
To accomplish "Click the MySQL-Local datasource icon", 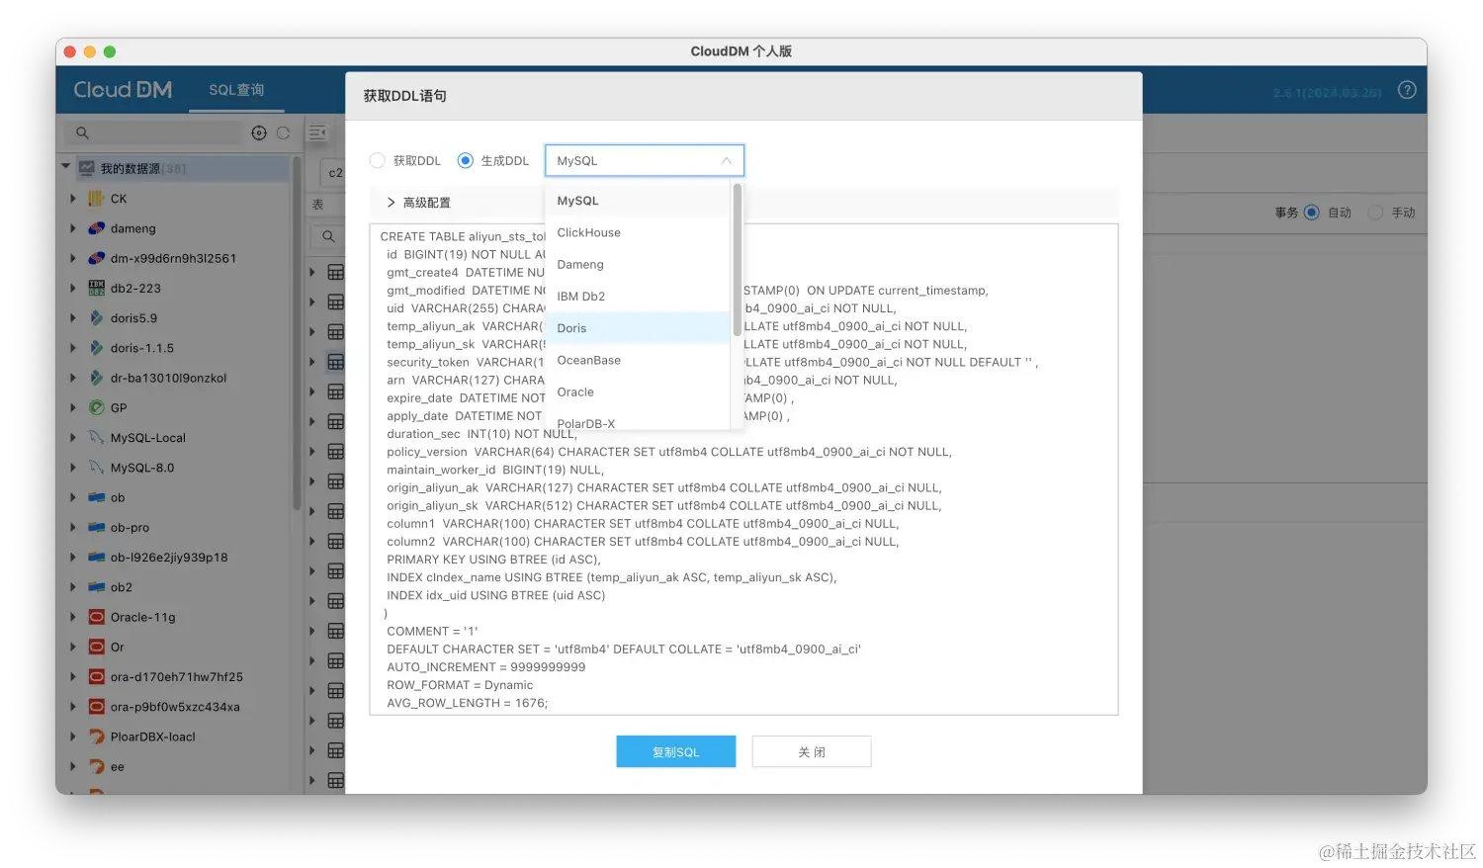I will 96,437.
